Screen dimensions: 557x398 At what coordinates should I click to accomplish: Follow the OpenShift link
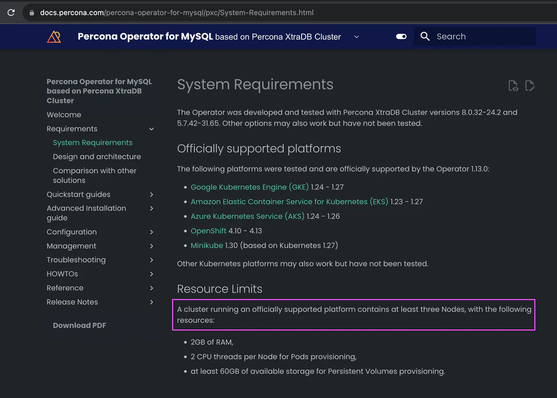[x=208, y=231]
